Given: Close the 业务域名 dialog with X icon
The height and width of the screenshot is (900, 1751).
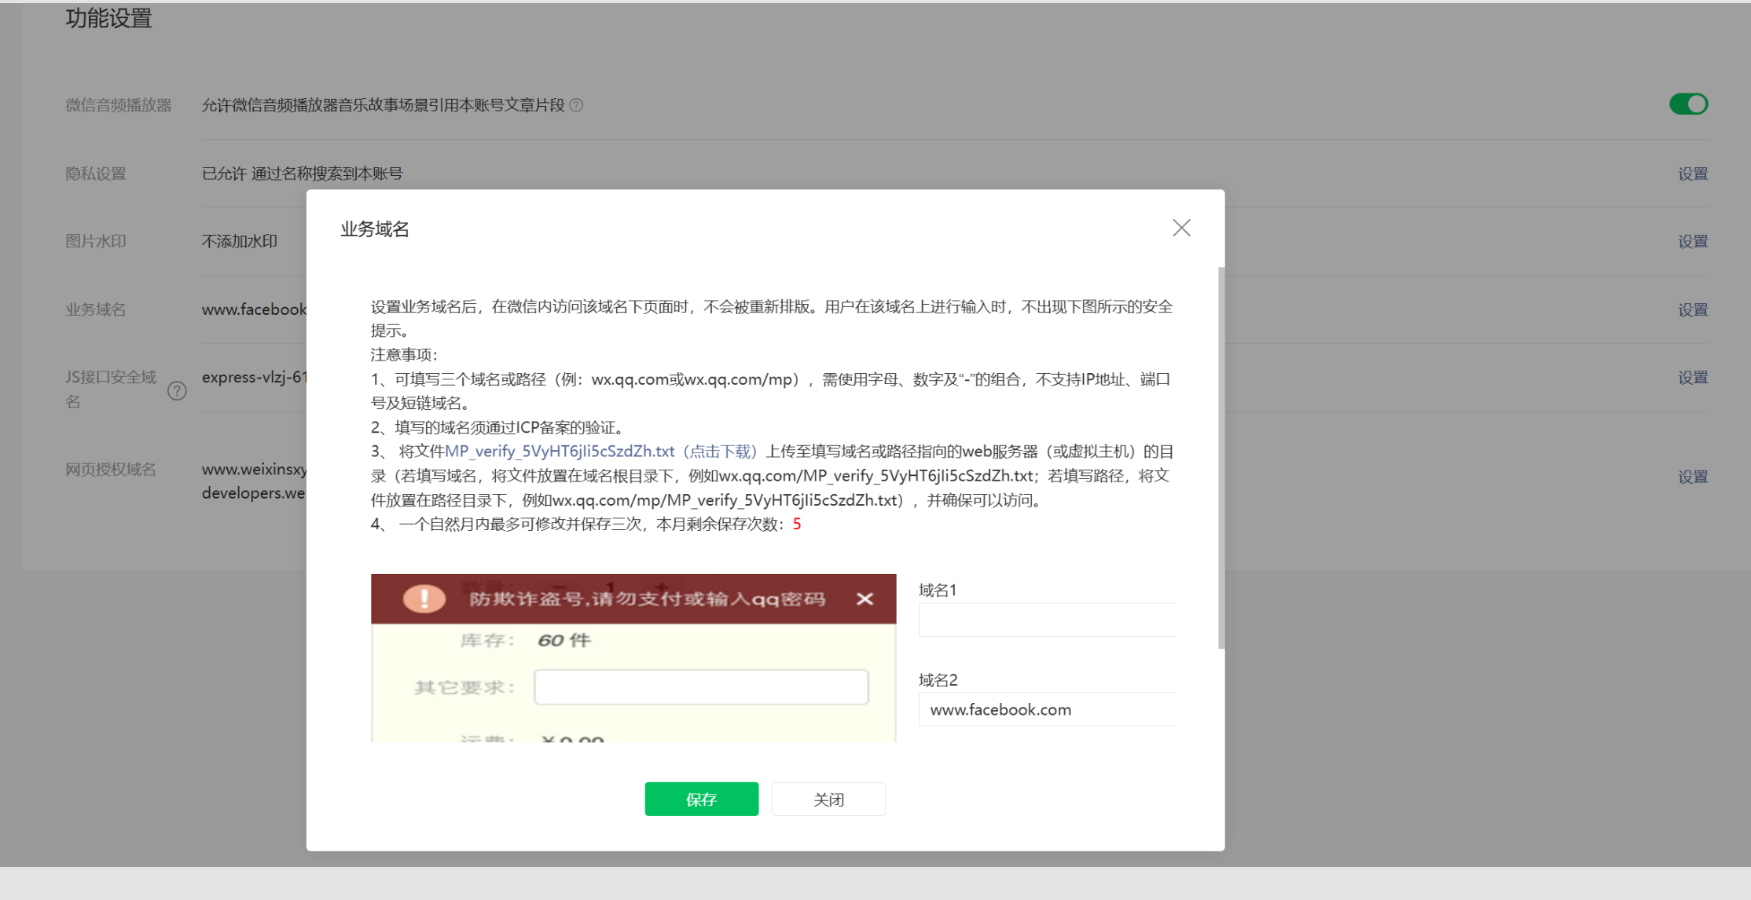Looking at the screenshot, I should 1181,228.
